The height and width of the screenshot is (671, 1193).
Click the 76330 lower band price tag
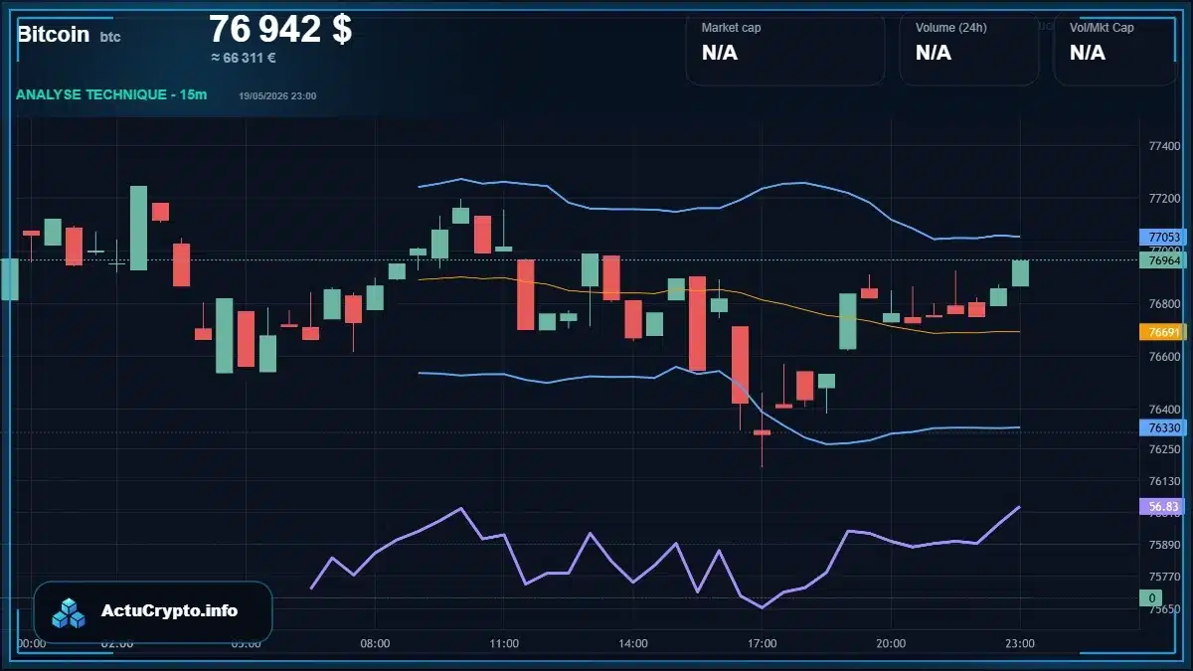[x=1163, y=427]
